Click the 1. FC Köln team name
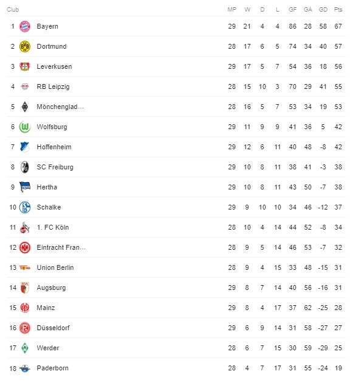The width and height of the screenshot is (350, 385). point(53,227)
